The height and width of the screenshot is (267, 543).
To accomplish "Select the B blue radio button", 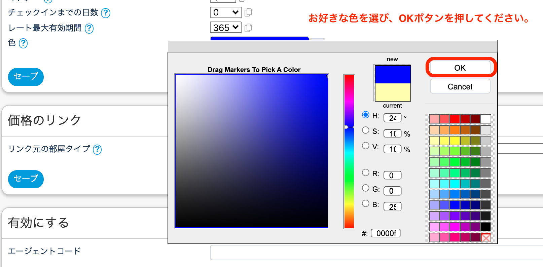I will pos(366,203).
